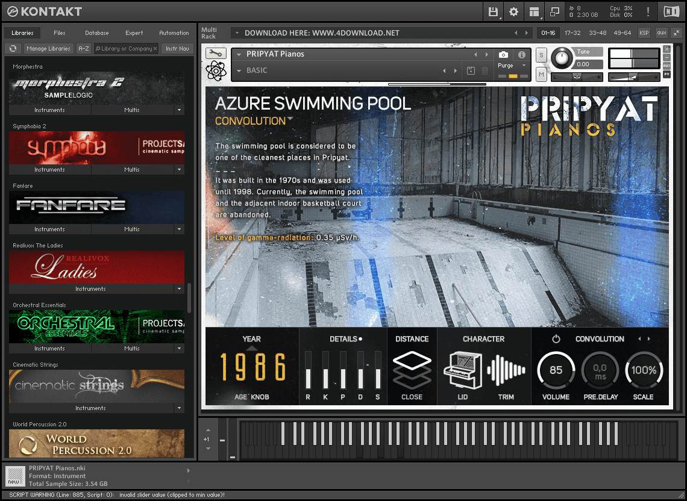Switch to the Files tab
The image size is (687, 501).
pos(60,33)
